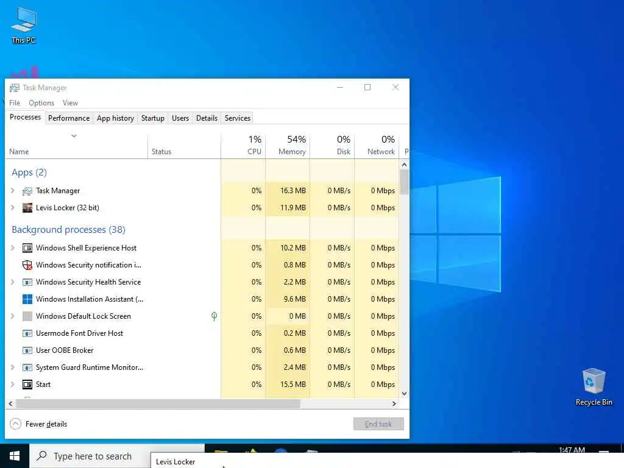Open the File menu
624x468 pixels.
[15, 102]
